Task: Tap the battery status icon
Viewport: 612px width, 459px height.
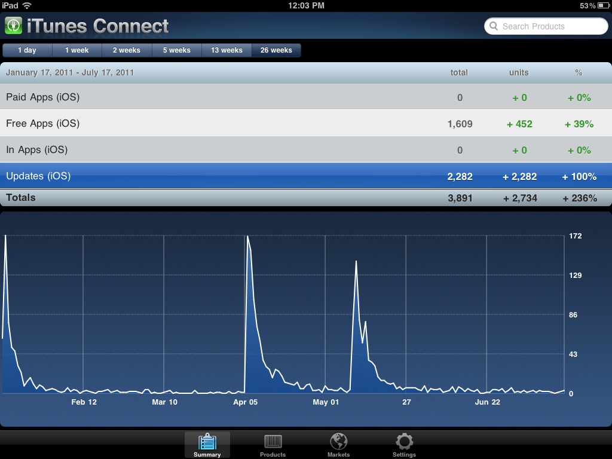Action: pyautogui.click(x=604, y=5)
